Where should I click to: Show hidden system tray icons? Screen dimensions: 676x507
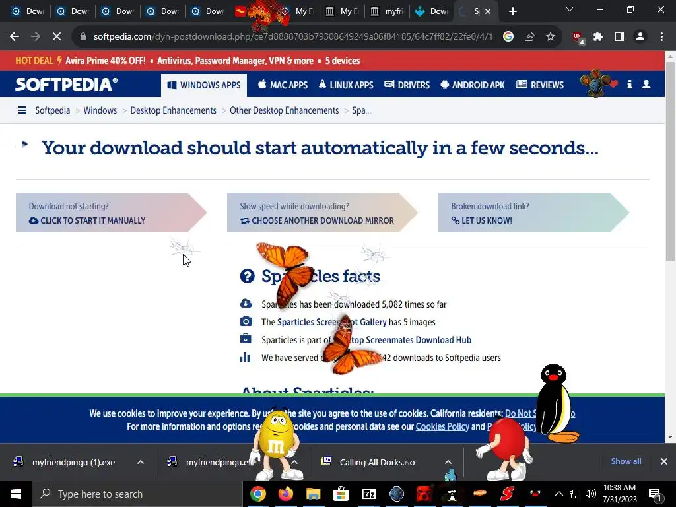[559, 494]
